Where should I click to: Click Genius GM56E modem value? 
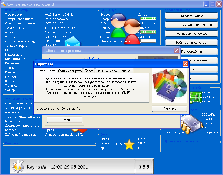click(55, 37)
